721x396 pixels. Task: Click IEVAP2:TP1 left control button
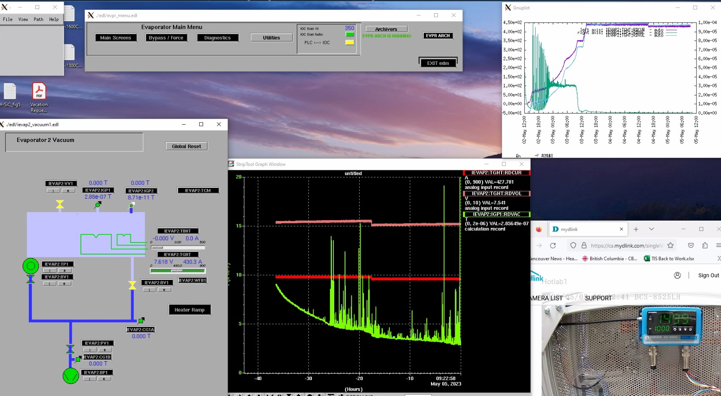(x=50, y=270)
